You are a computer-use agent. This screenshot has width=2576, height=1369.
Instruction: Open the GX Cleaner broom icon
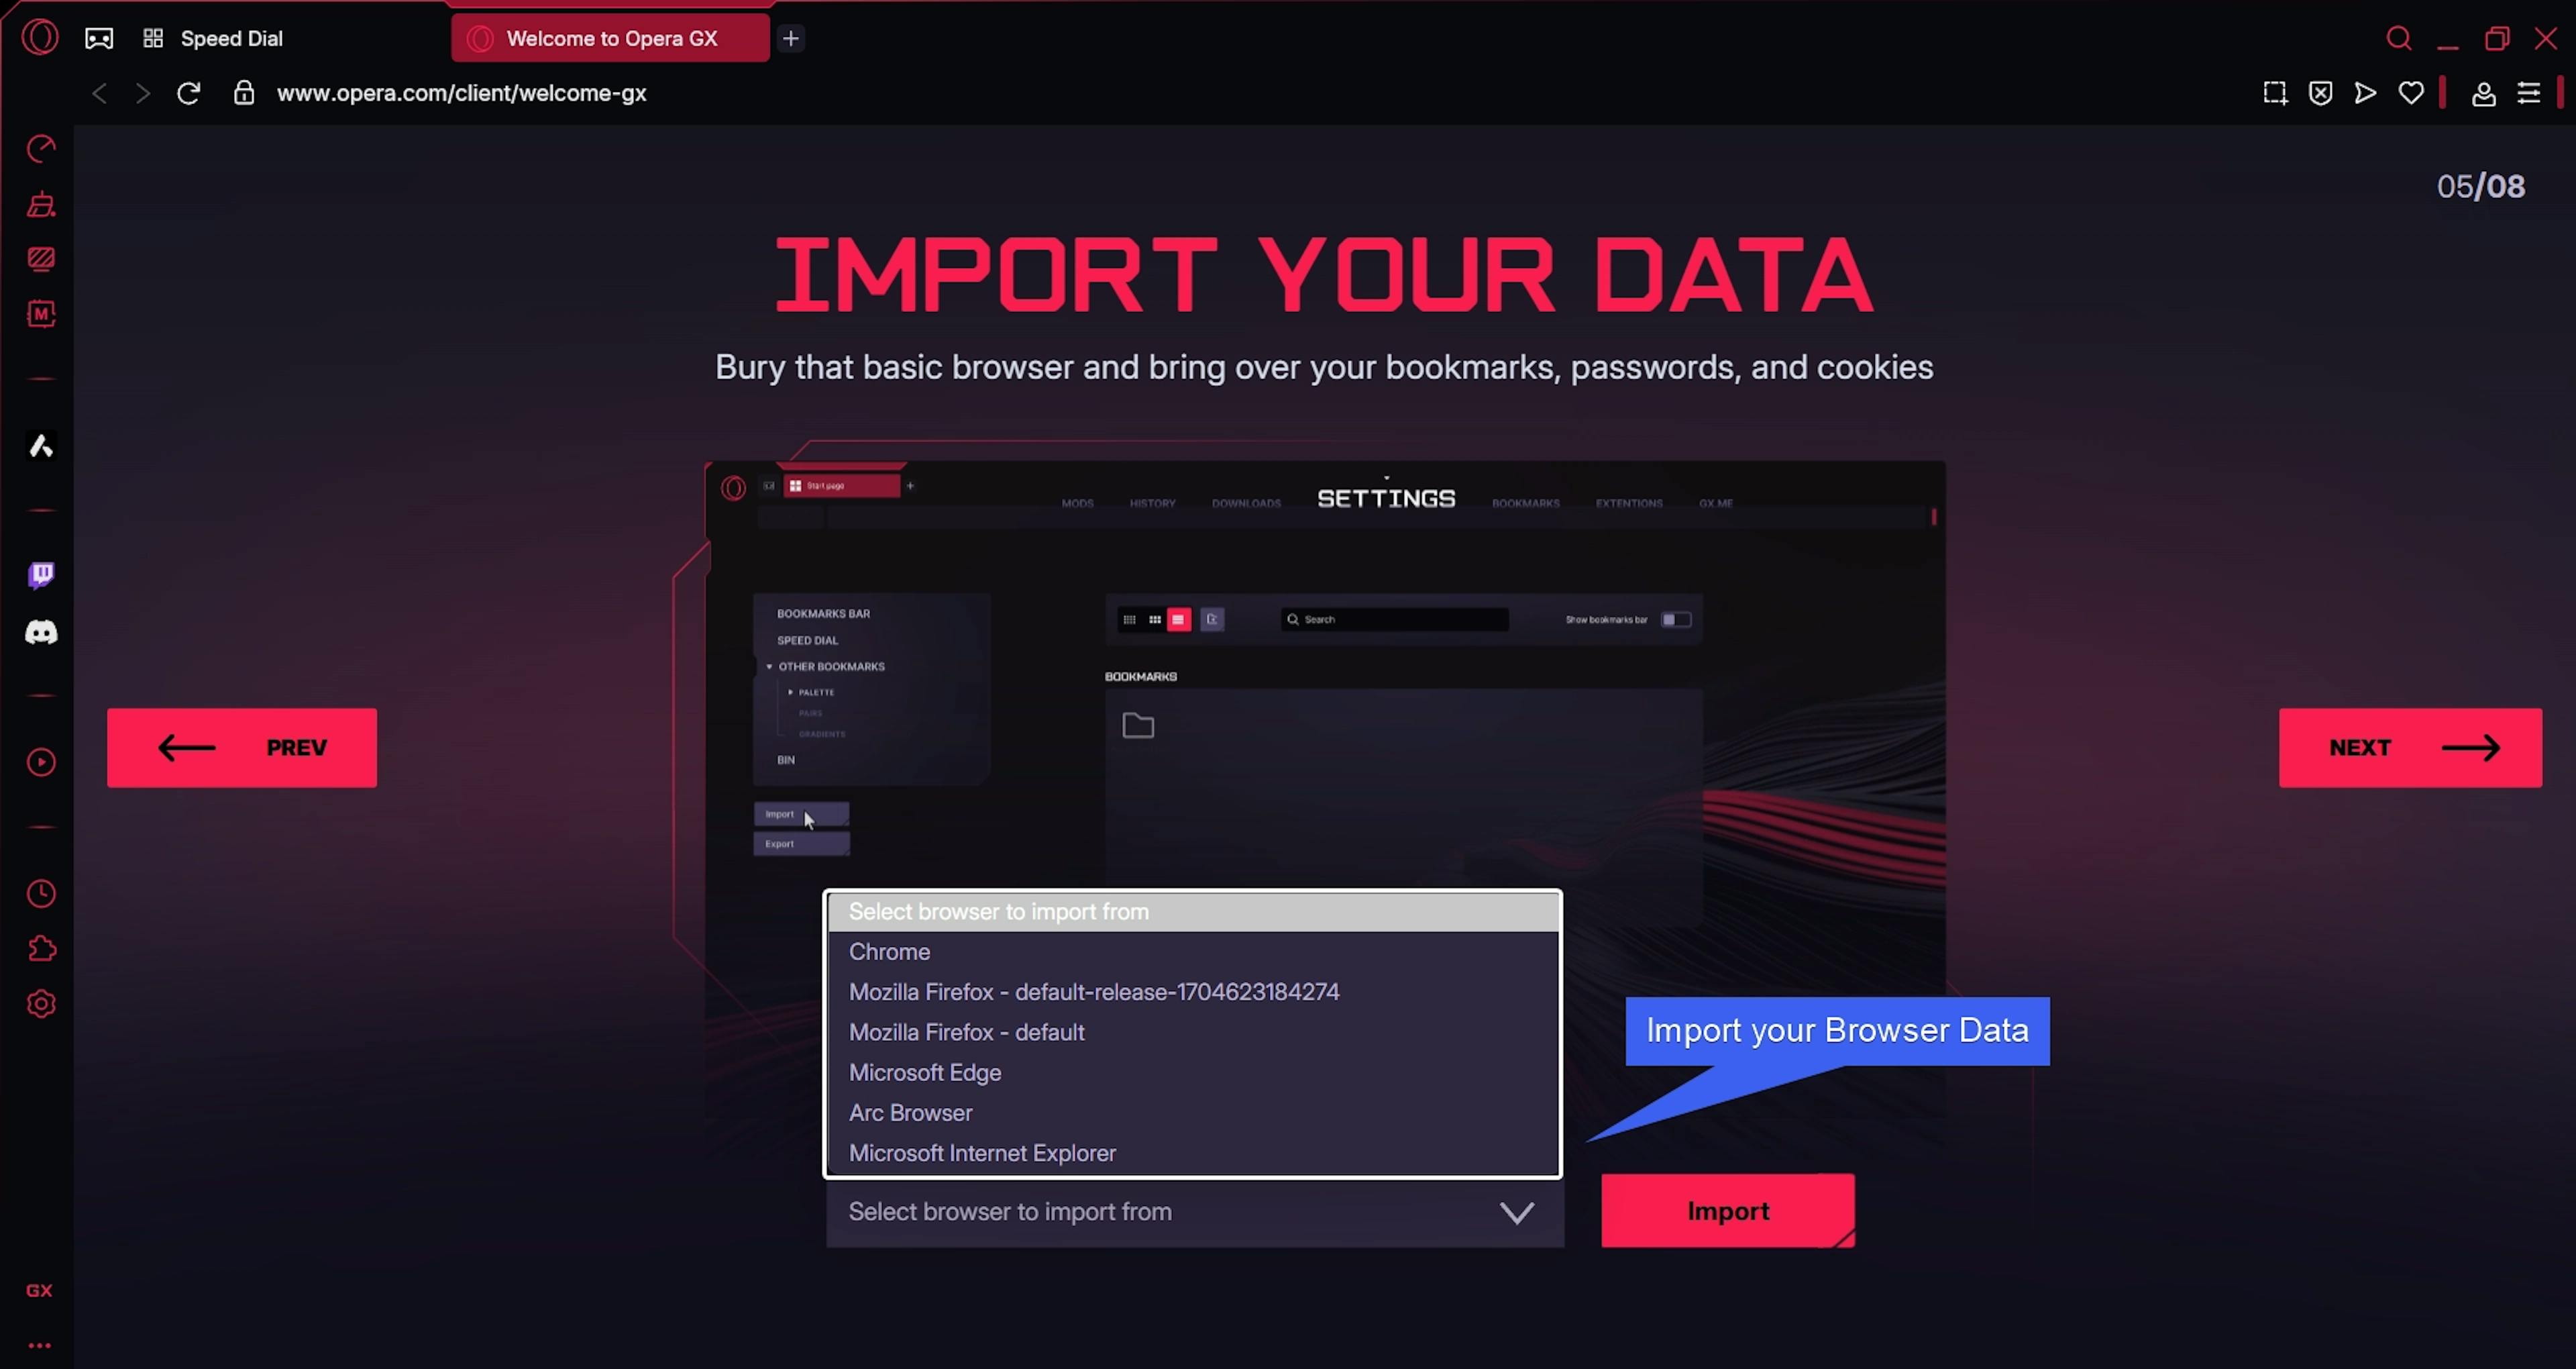pyautogui.click(x=41, y=204)
